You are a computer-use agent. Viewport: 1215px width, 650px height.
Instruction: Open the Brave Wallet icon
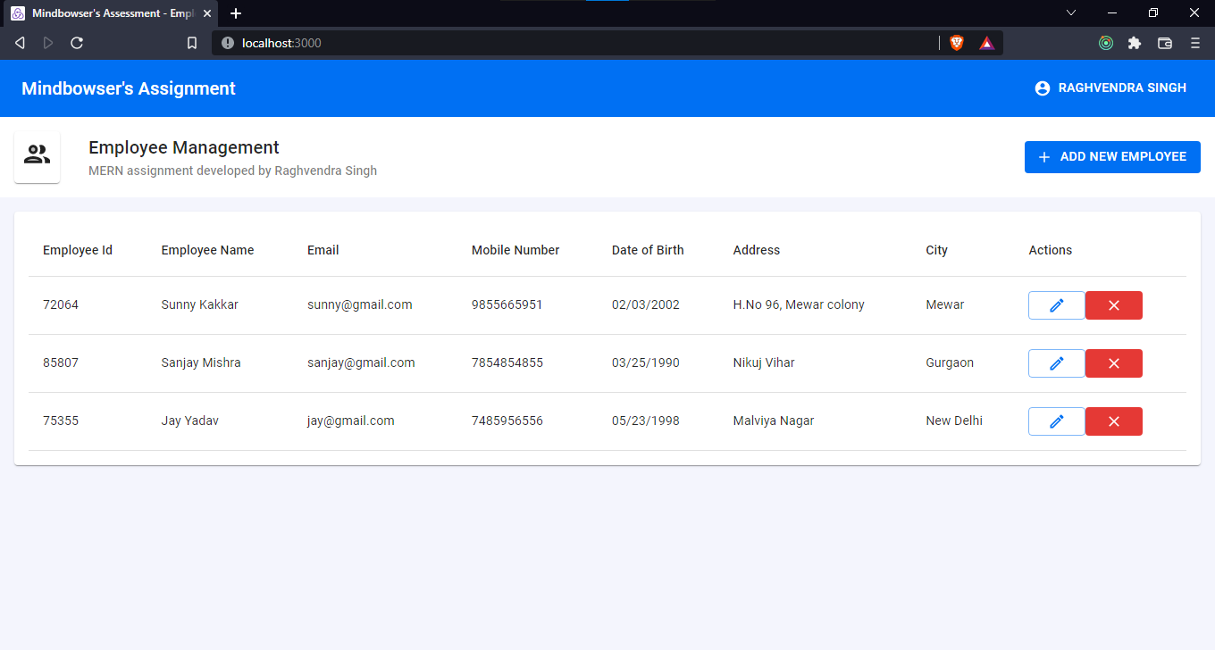tap(1164, 42)
